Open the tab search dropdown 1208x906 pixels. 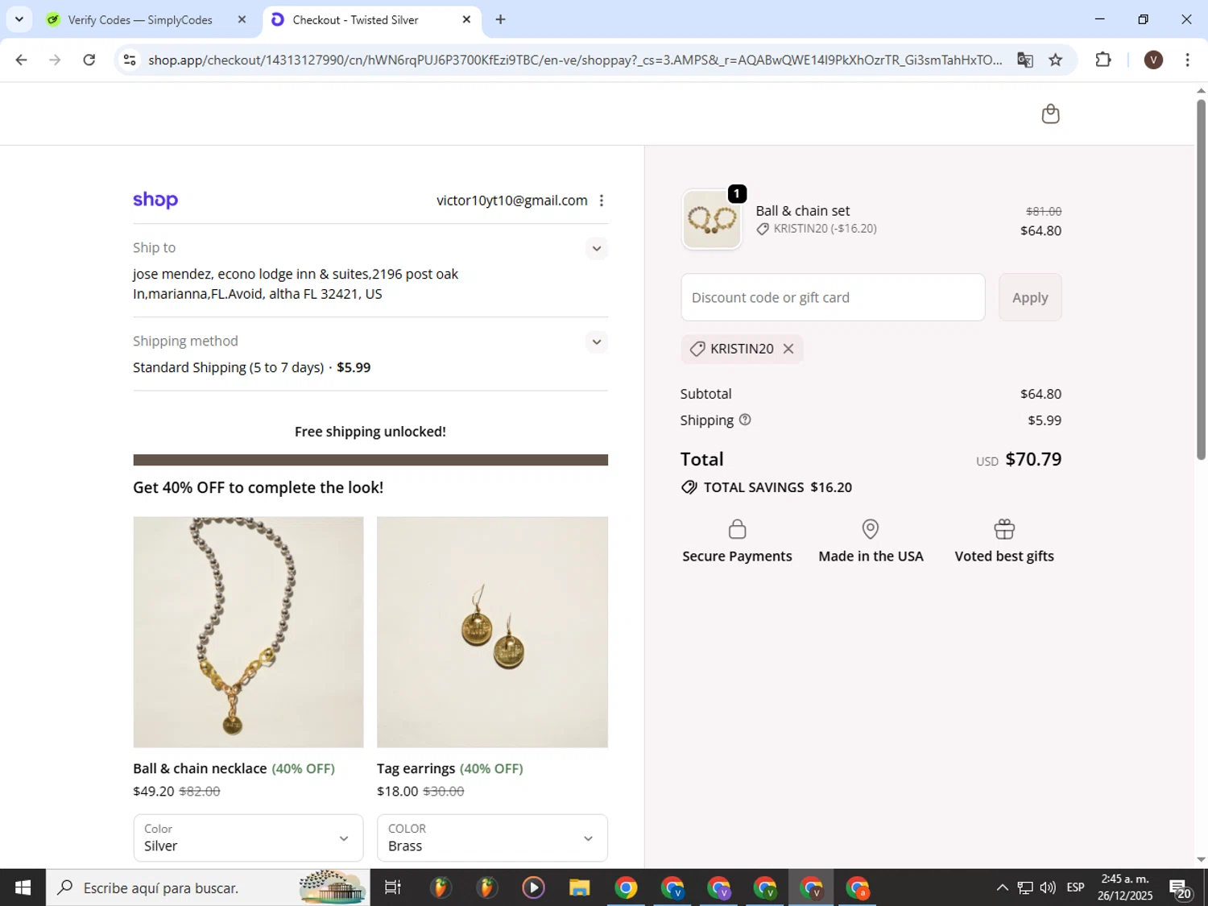[x=19, y=19]
